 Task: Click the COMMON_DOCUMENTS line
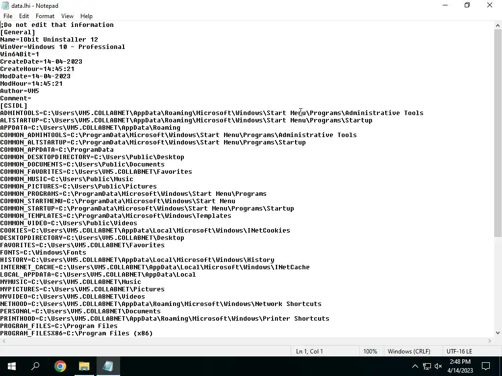click(x=82, y=164)
